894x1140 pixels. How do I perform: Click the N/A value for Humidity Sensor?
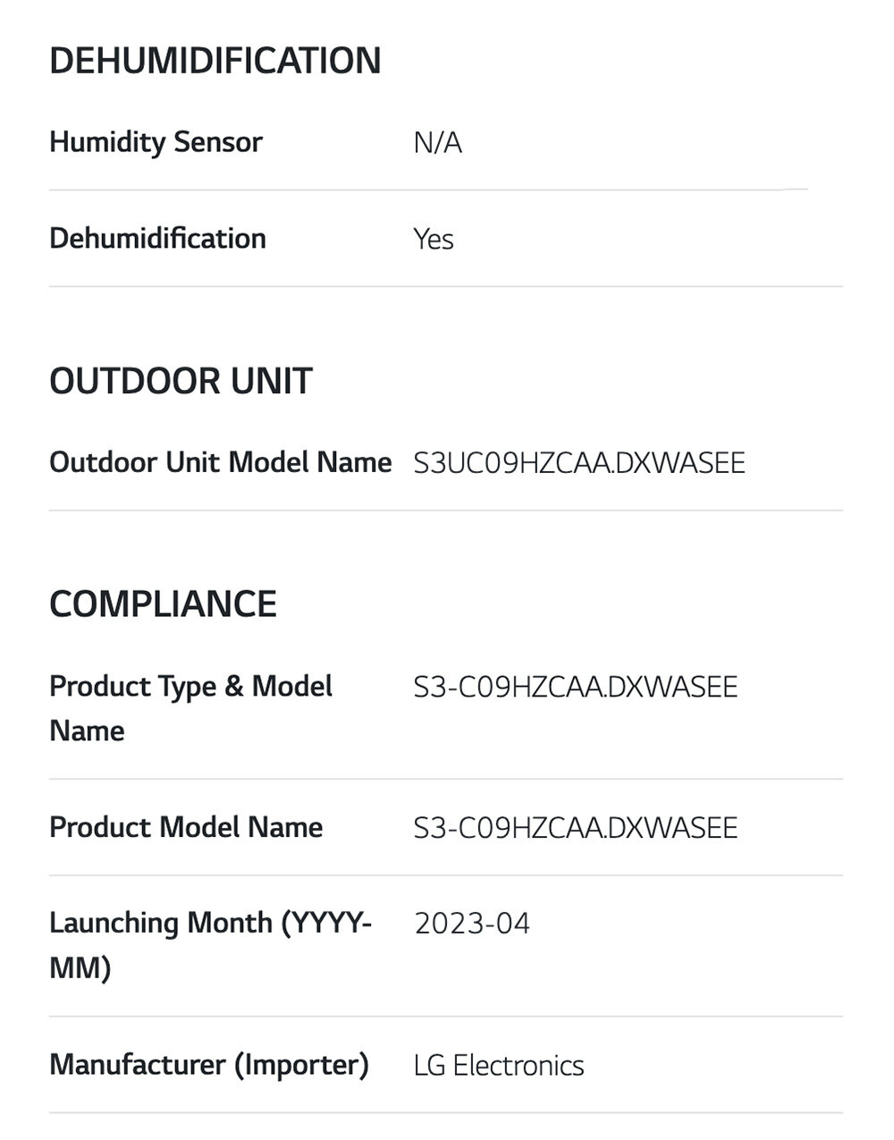coord(437,143)
